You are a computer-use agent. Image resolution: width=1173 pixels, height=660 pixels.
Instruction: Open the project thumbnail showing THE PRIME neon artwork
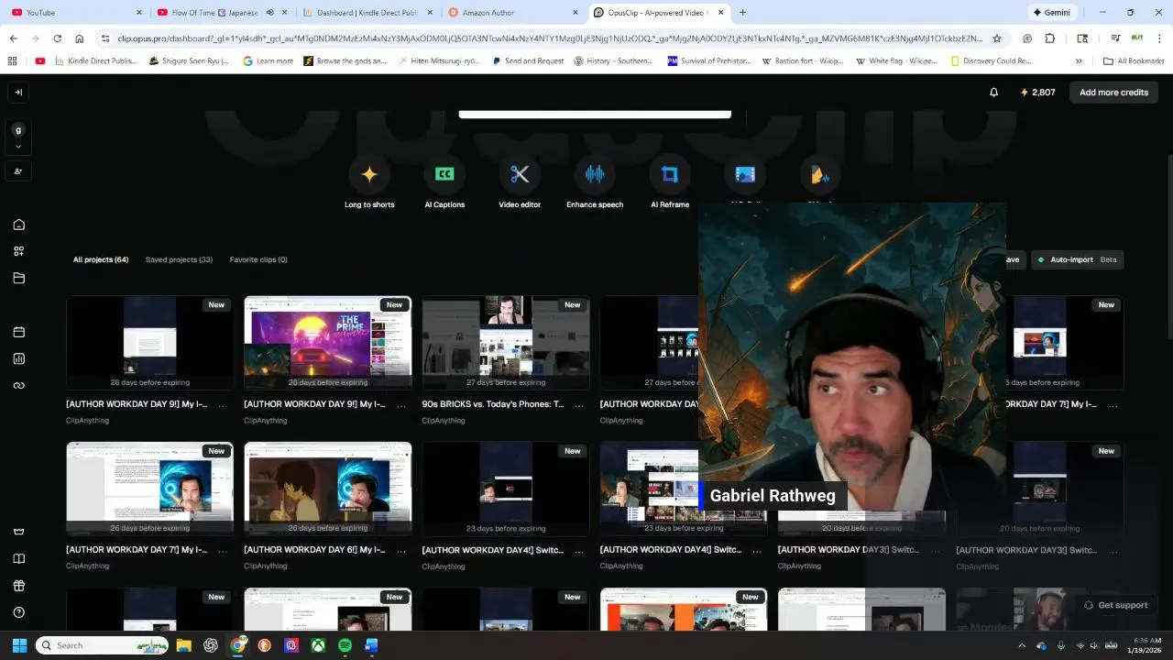(x=328, y=343)
